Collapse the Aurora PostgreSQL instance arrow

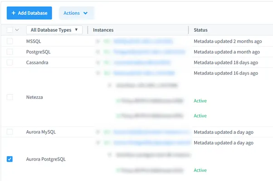[x=98, y=143]
